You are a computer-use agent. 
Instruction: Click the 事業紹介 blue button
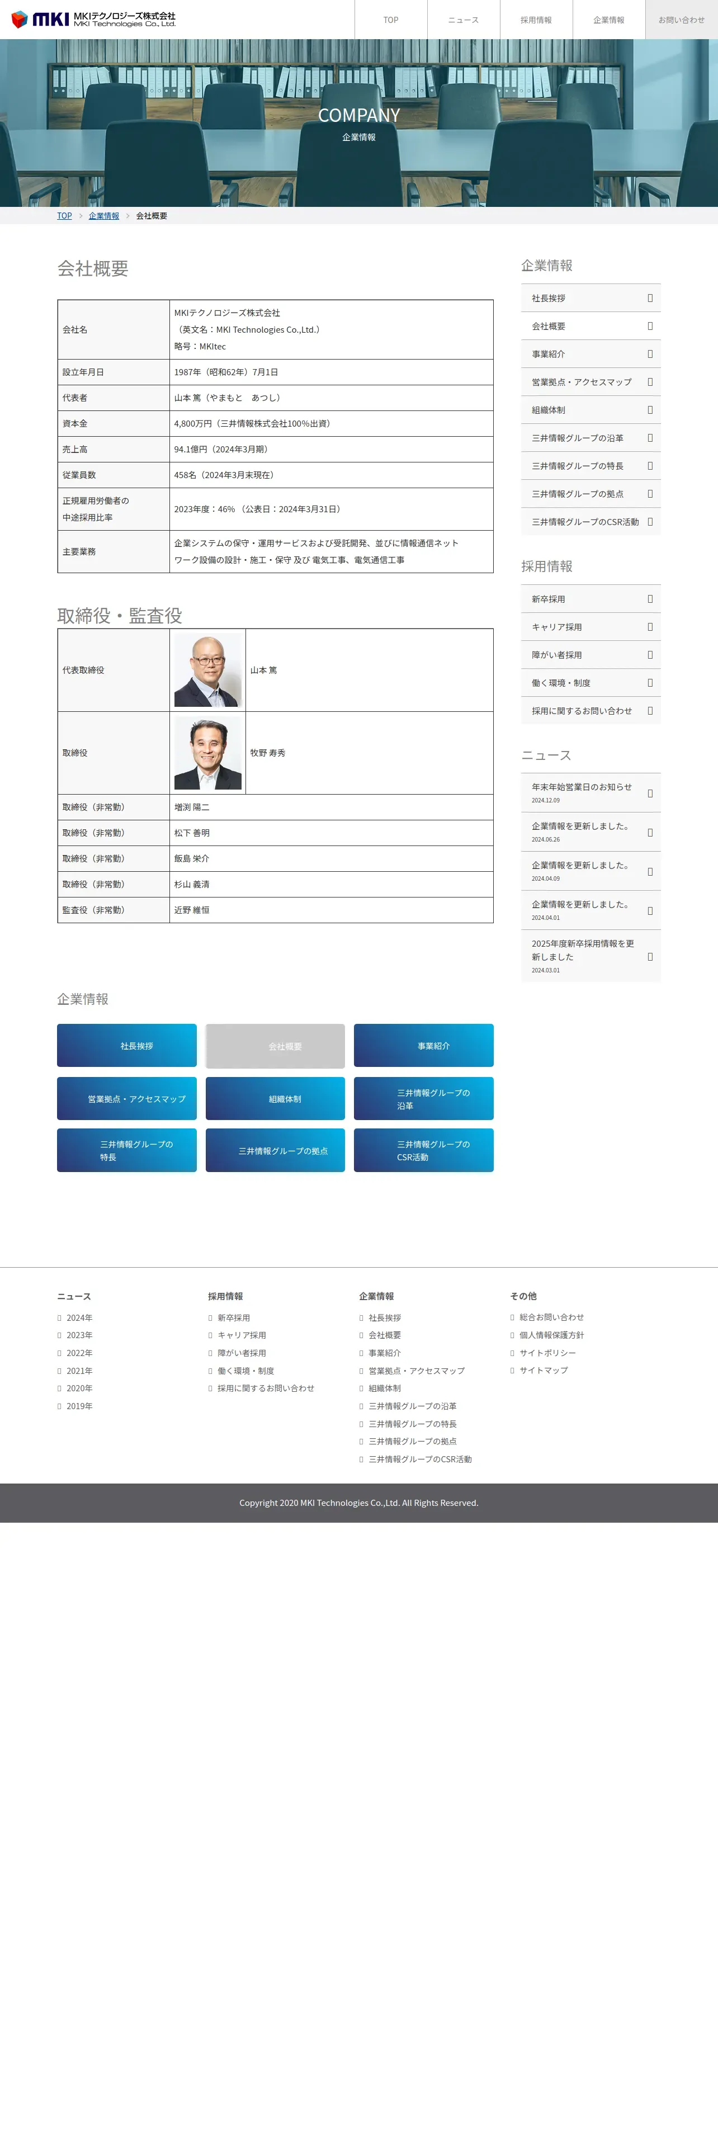tap(424, 1045)
